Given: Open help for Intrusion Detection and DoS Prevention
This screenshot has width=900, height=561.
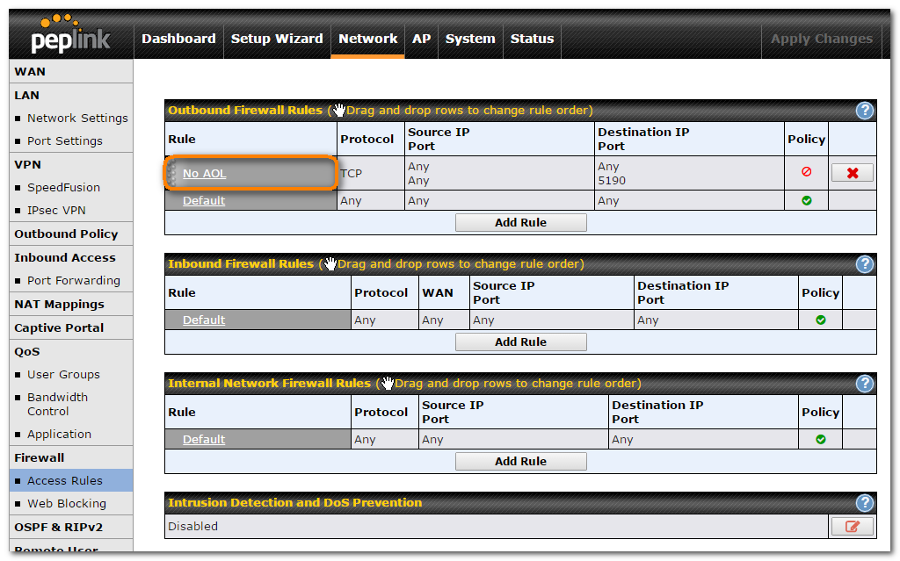Looking at the screenshot, I should 864,503.
